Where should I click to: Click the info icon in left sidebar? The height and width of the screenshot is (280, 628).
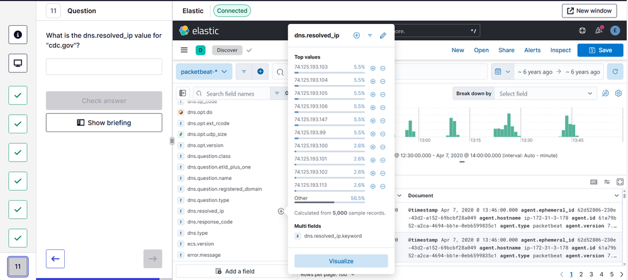click(18, 35)
